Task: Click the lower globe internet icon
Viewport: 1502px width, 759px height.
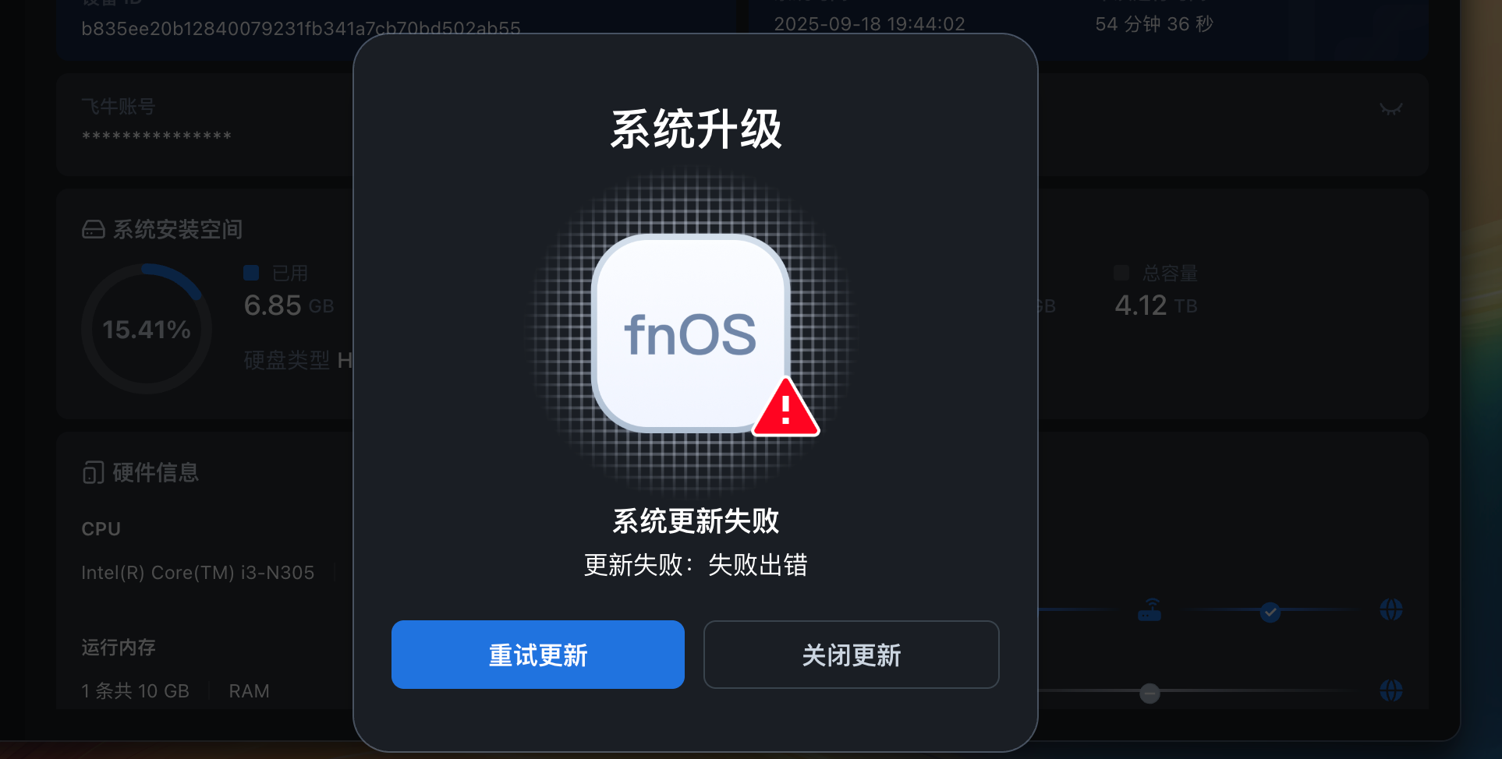Action: click(1391, 690)
